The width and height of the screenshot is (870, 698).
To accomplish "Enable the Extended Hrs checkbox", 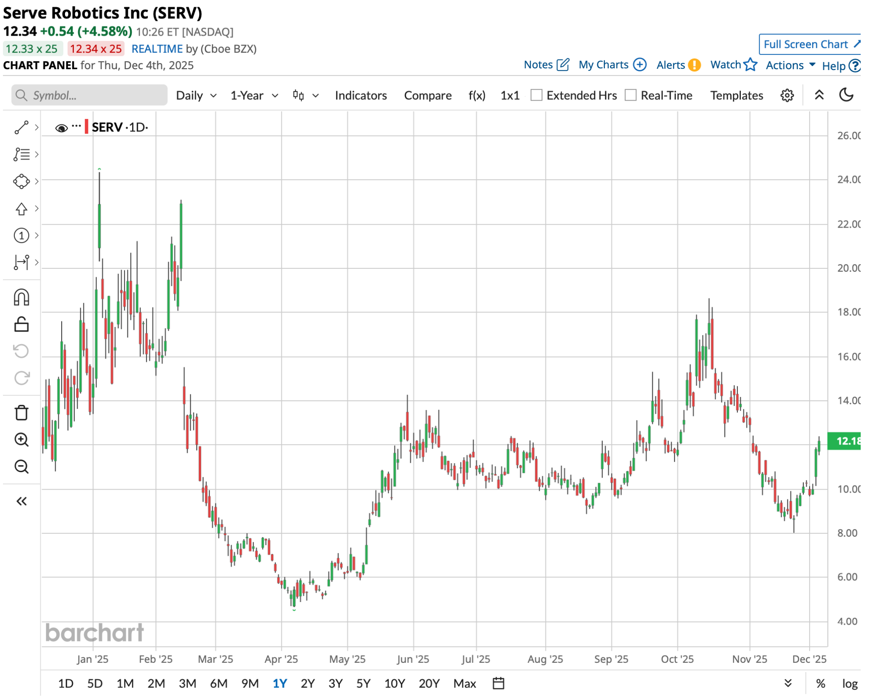I will point(537,95).
